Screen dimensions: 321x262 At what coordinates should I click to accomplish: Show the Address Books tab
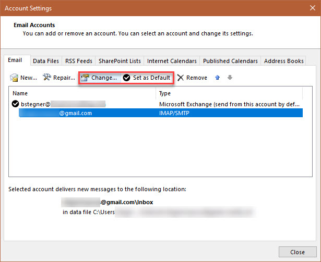(x=283, y=61)
